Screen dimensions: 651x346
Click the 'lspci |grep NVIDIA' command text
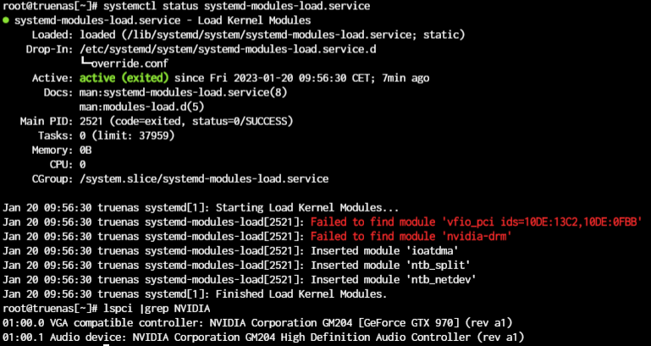[x=157, y=309]
